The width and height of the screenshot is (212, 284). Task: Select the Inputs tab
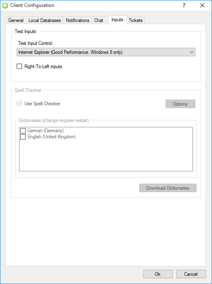click(117, 20)
